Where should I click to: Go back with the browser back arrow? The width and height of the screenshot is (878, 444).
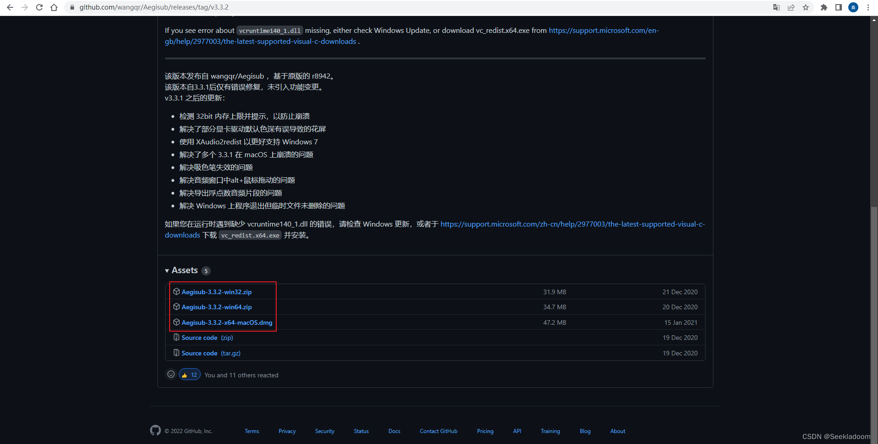tap(10, 7)
